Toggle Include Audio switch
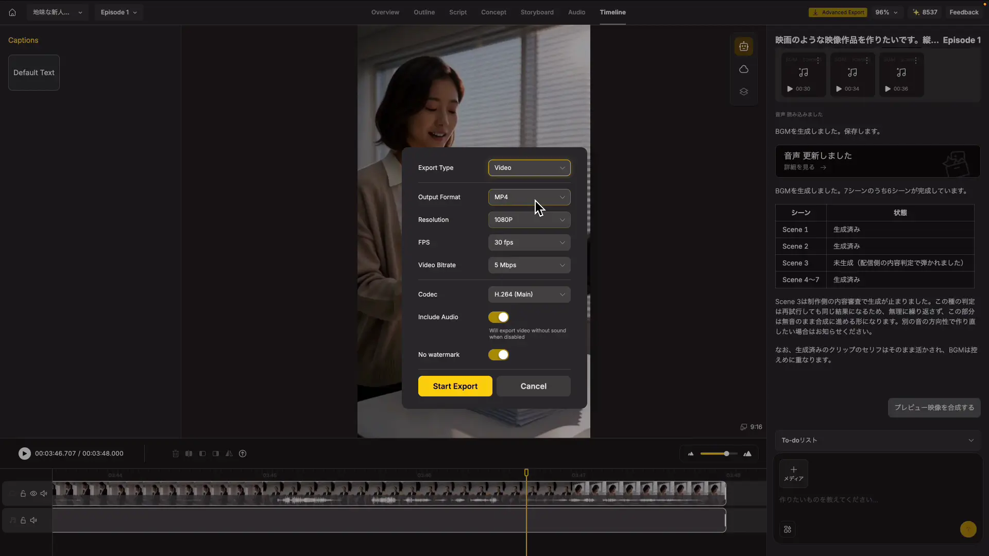 tap(499, 317)
